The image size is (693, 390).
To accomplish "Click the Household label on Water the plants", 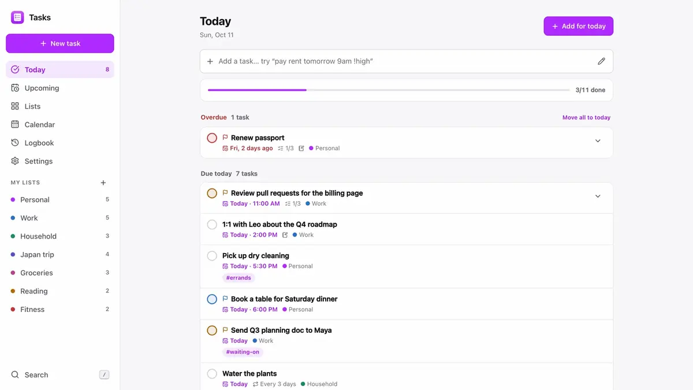I will (319, 384).
